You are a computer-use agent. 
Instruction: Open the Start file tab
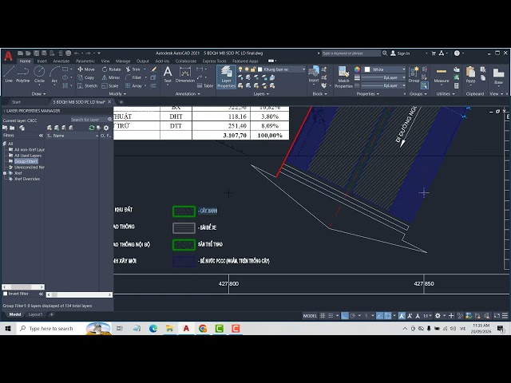point(16,102)
